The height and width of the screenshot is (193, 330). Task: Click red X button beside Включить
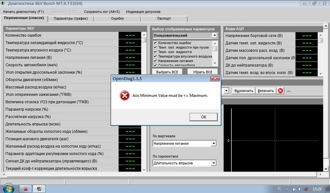click(280, 91)
